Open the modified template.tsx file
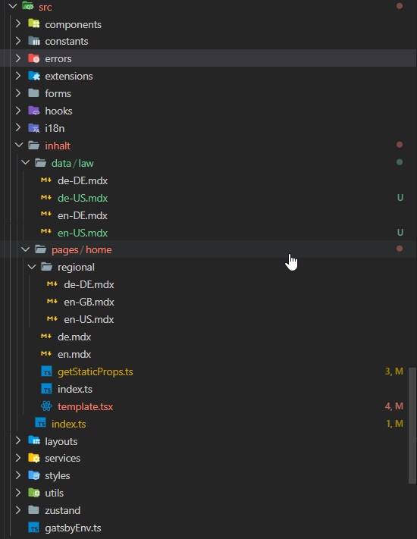The height and width of the screenshot is (539, 417). click(85, 406)
